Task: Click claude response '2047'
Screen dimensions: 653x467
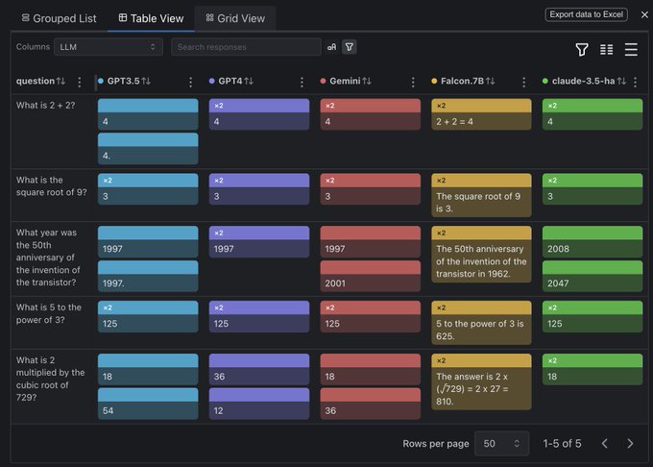Action: 593,276
